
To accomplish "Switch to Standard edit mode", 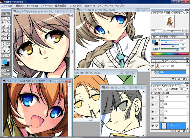I will click(4, 71).
